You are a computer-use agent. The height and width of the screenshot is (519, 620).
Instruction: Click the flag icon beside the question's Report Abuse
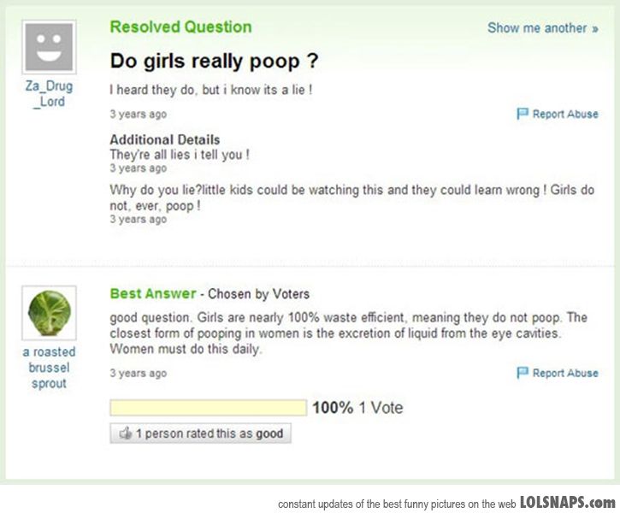pos(523,114)
